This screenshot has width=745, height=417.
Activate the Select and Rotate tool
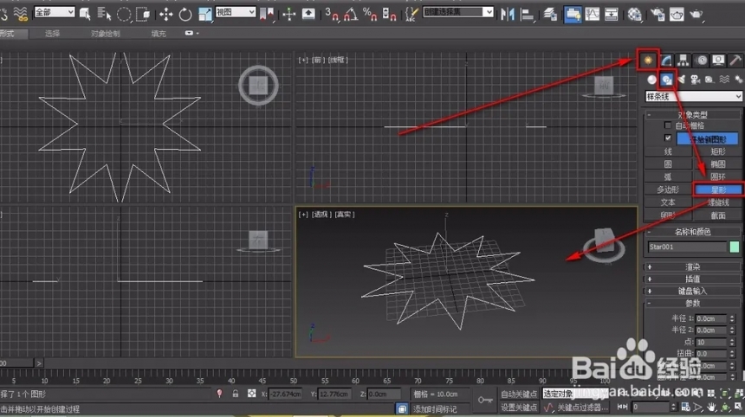pyautogui.click(x=185, y=14)
